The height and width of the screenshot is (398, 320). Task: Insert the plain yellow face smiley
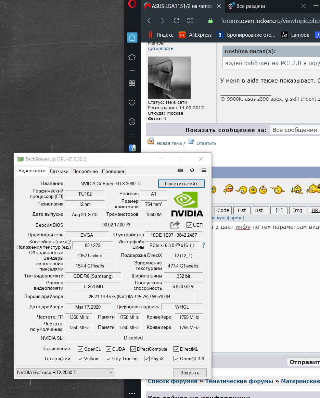pyautogui.click(x=253, y=190)
